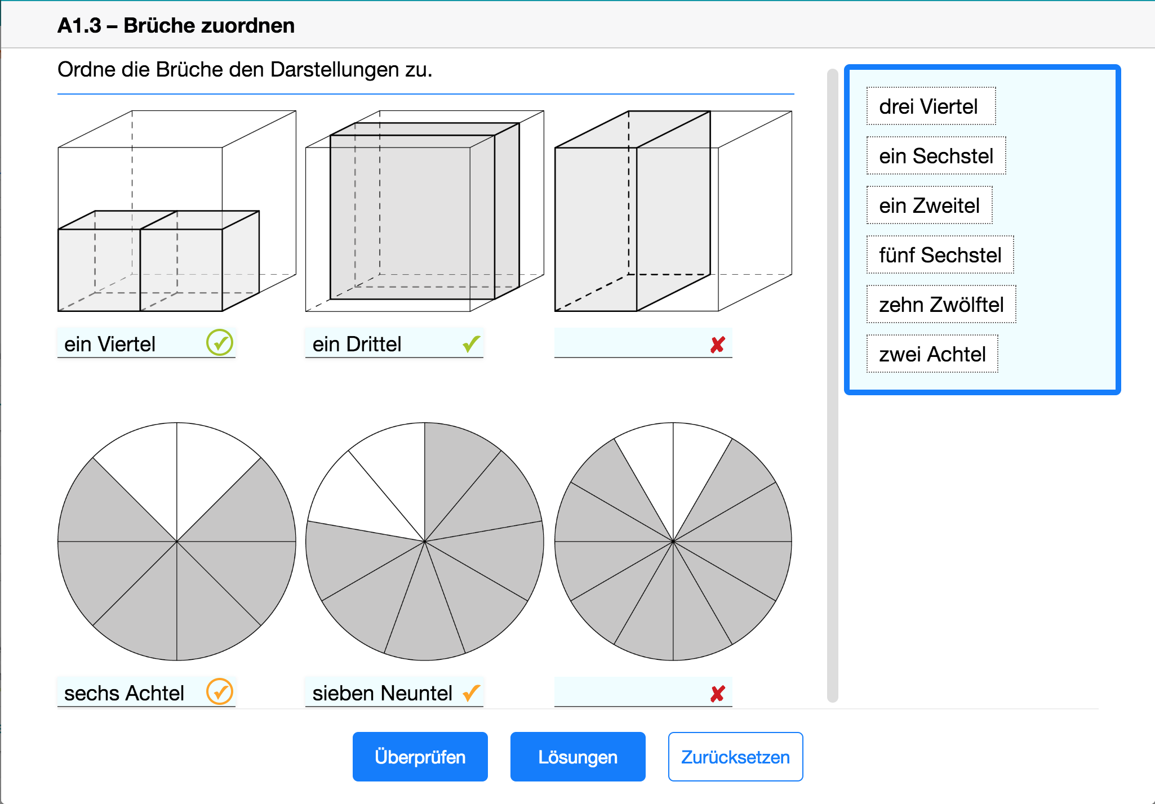This screenshot has width=1155, height=804.
Task: Select the 'drei Viertel' answer tile
Action: (x=930, y=106)
